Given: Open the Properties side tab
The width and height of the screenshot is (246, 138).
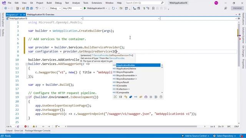Looking at the screenshot, I should click(243, 64).
